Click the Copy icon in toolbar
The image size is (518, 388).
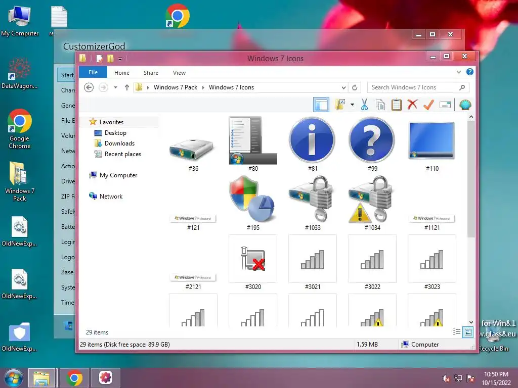pyautogui.click(x=380, y=105)
